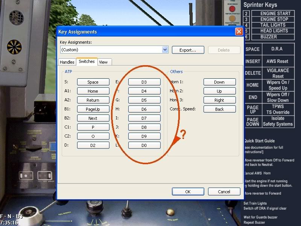
Task: Click the Next key button for B2
Action: [93, 118]
